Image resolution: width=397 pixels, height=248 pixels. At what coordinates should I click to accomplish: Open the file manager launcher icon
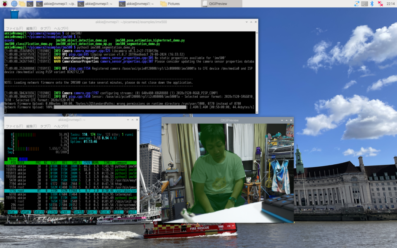(22, 3)
